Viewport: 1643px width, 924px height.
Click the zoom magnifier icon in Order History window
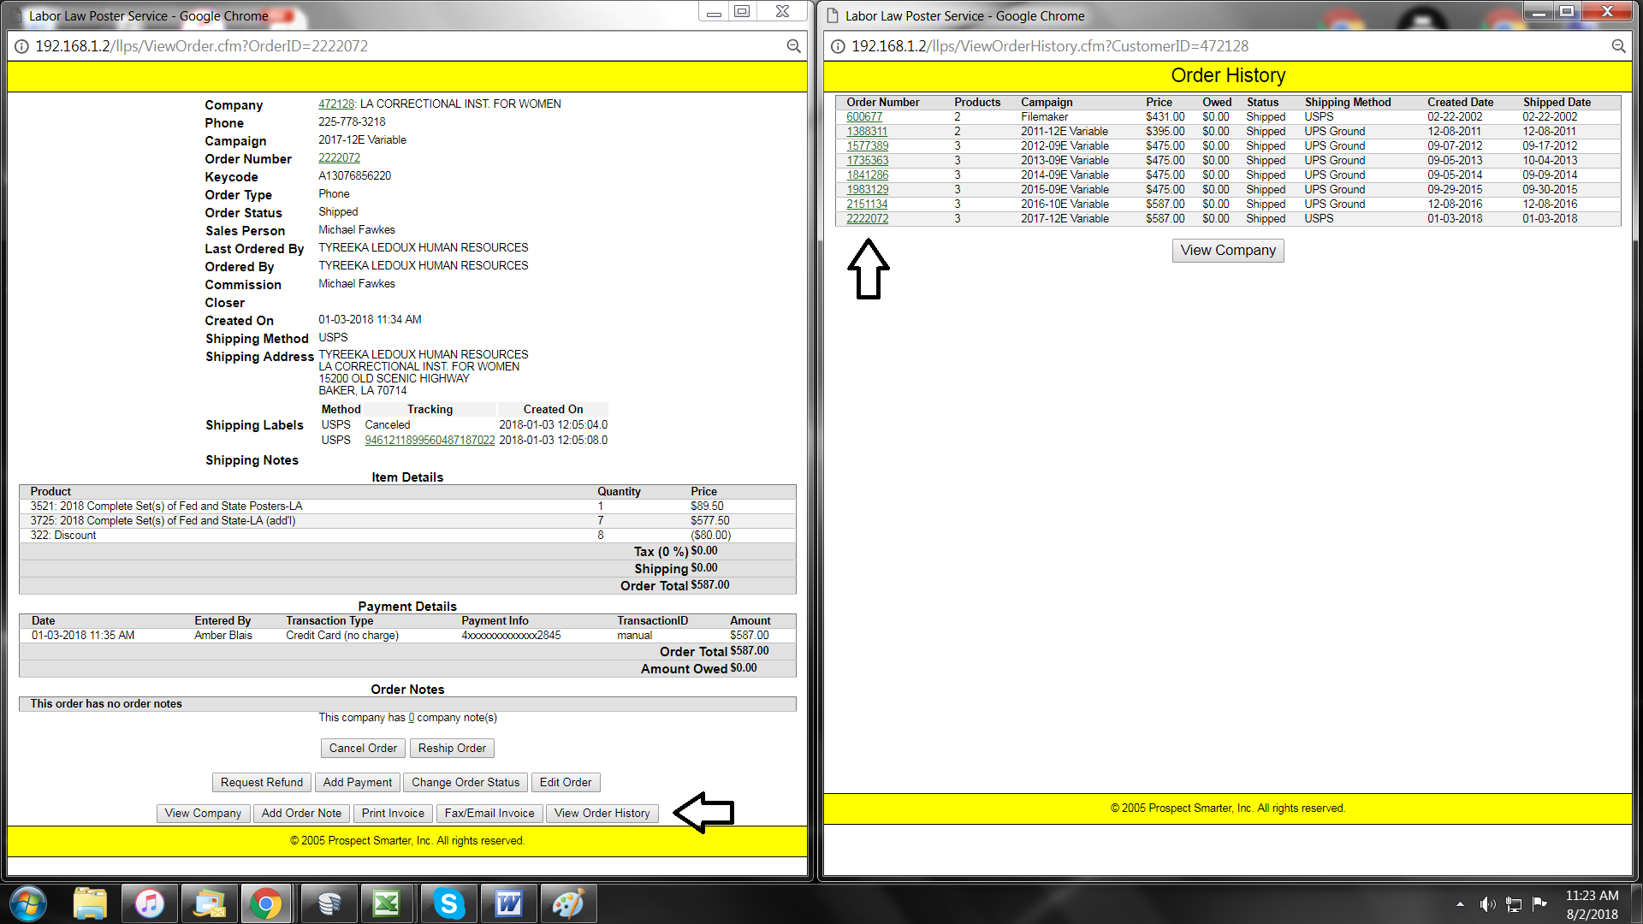click(x=1618, y=46)
